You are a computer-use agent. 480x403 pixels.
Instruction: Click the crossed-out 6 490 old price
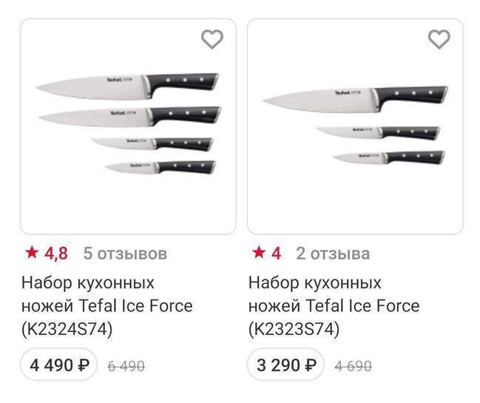pyautogui.click(x=126, y=365)
